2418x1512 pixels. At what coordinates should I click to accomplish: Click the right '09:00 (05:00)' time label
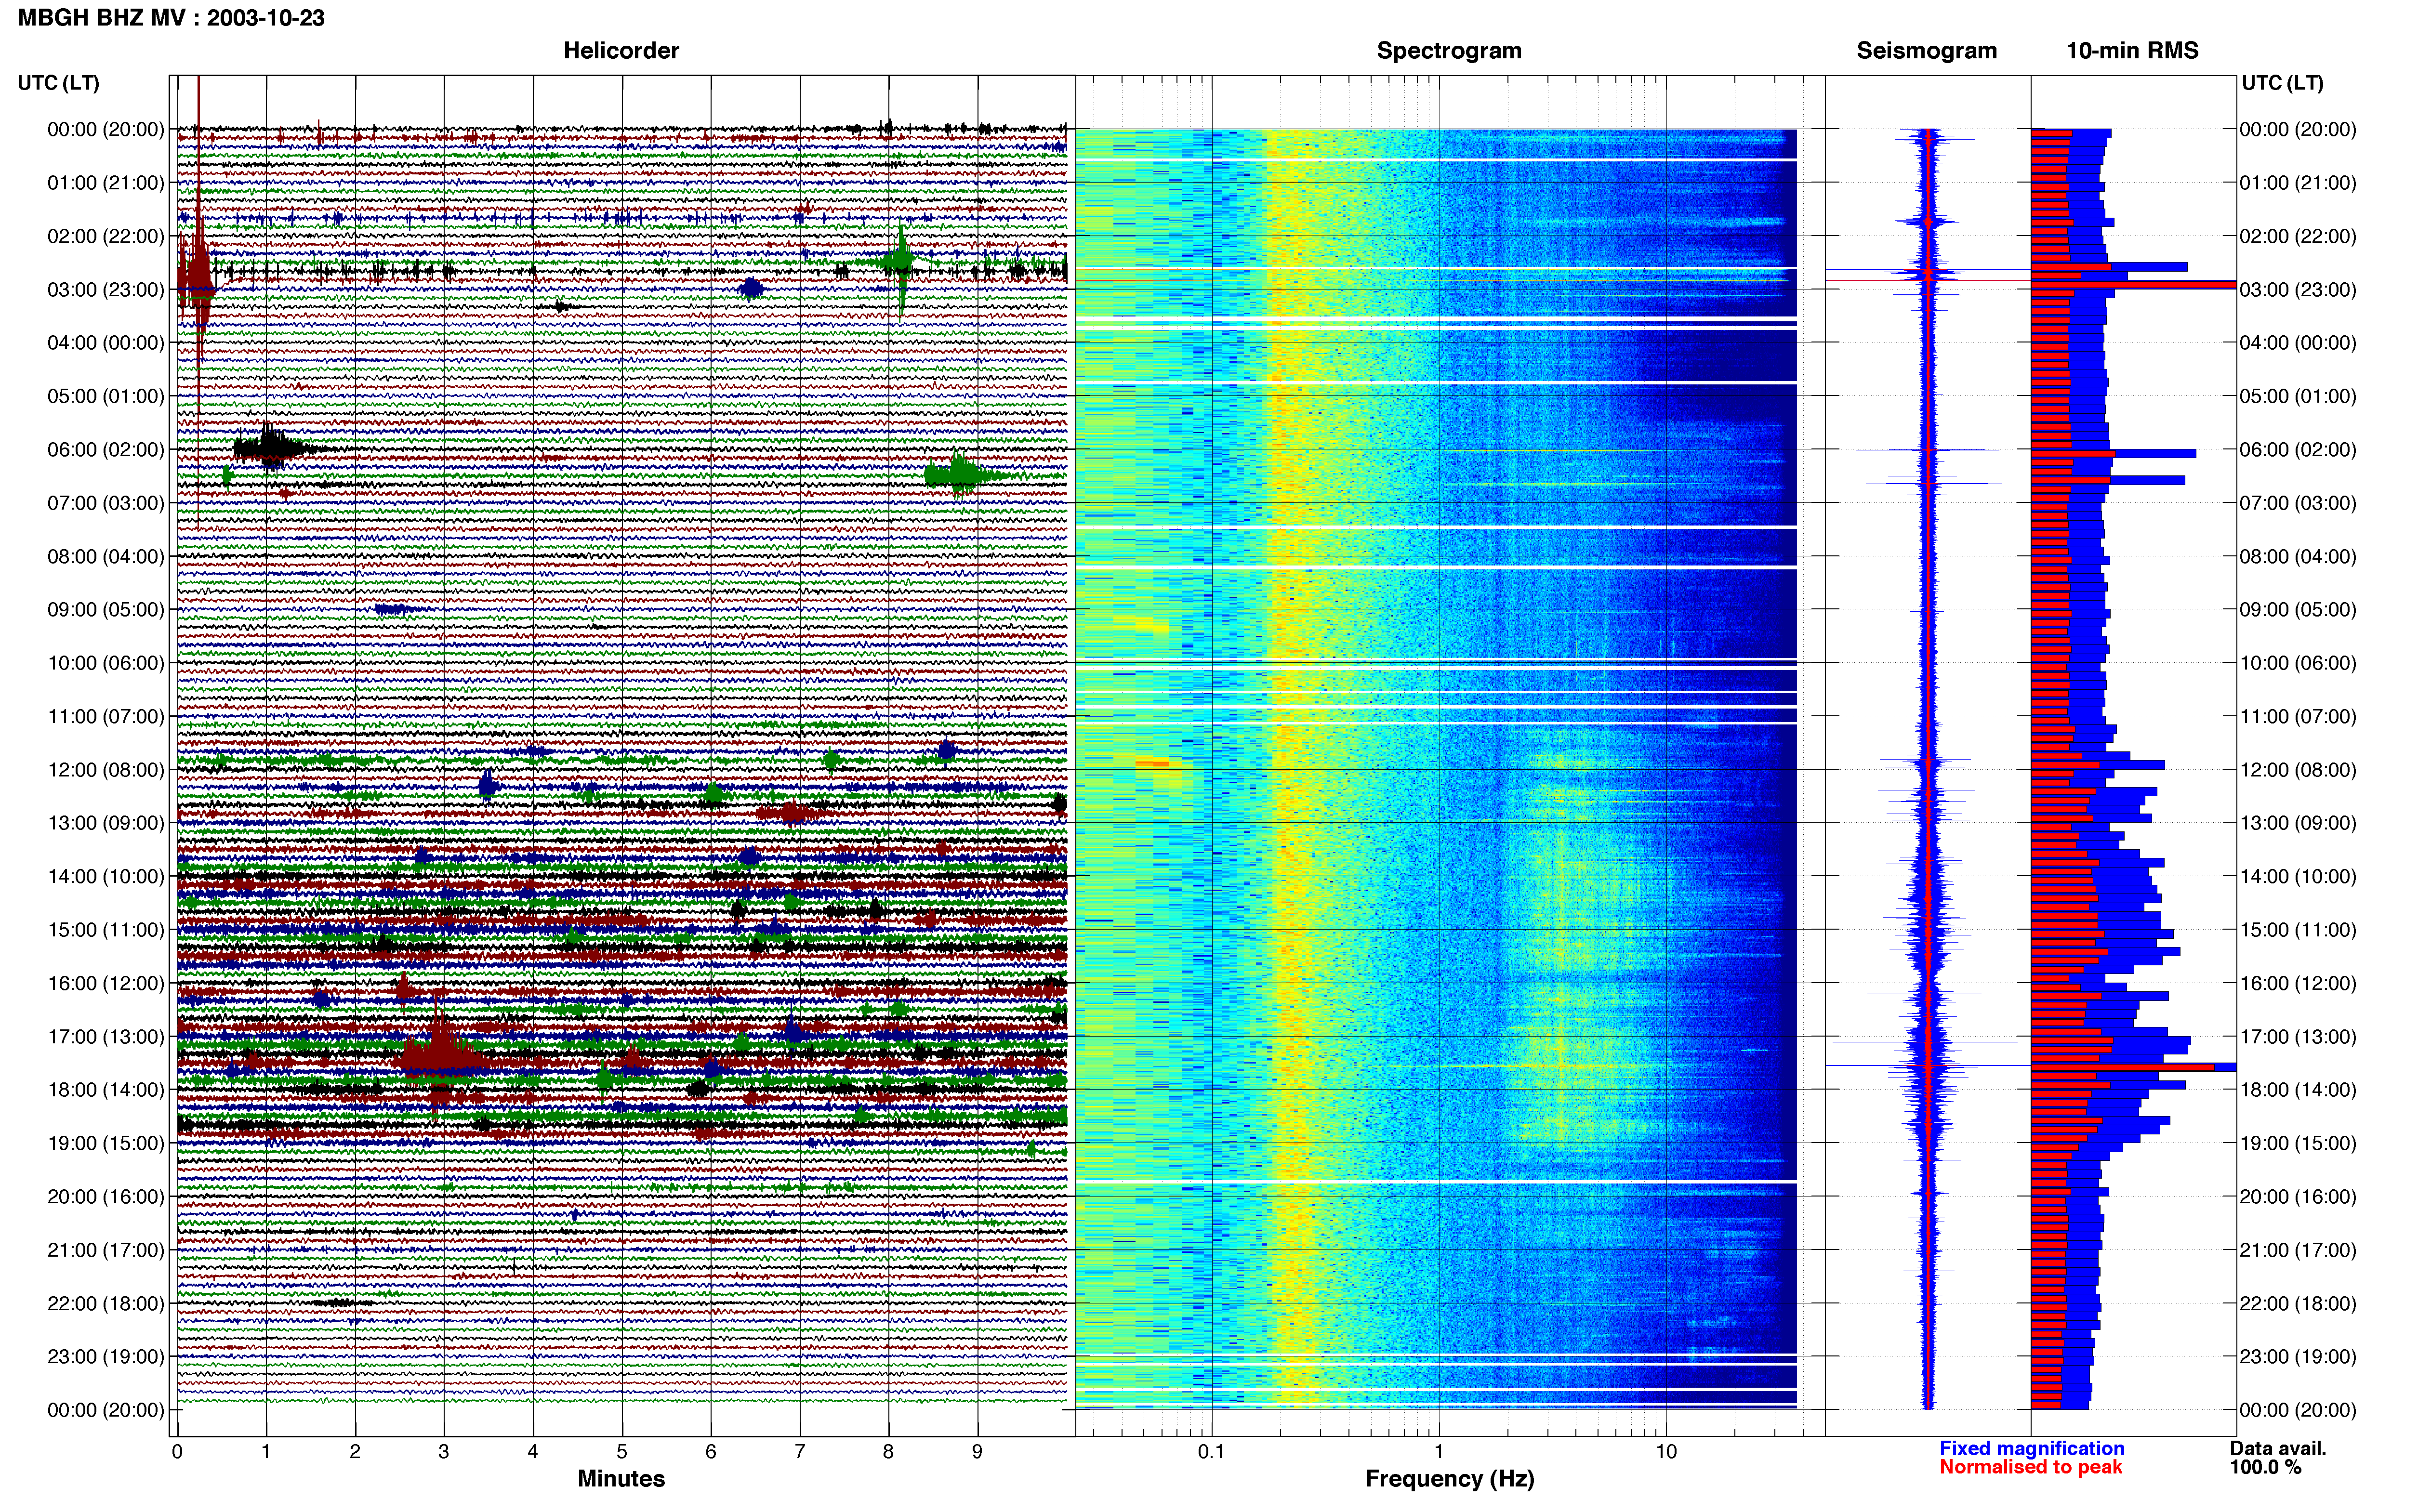(x=2298, y=610)
